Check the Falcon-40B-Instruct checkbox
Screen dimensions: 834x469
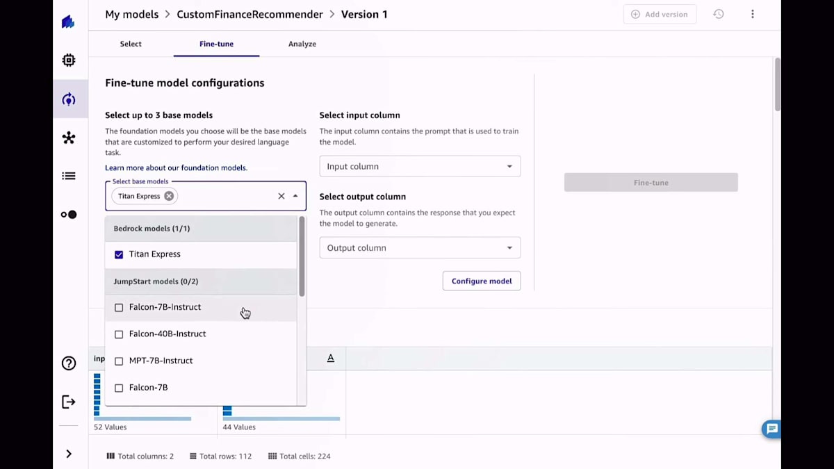click(x=119, y=334)
